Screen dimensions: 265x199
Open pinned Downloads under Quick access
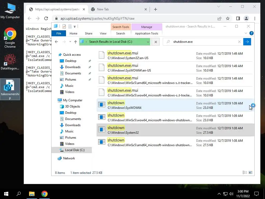coord(73,67)
